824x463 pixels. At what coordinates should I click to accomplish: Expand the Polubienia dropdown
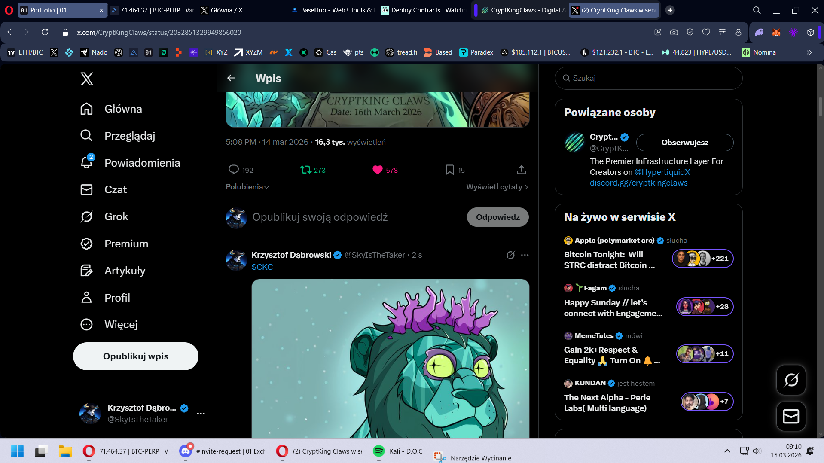tap(247, 187)
